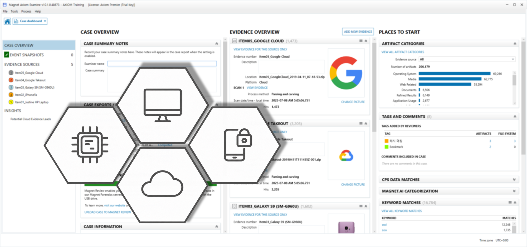Click the Web Related artifact bar
The height and width of the screenshot is (247, 527).
tap(445, 84)
